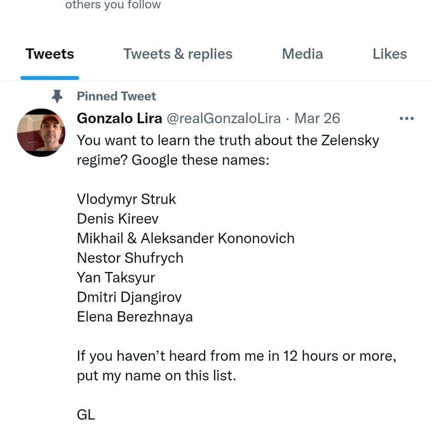Click the Pinned Tweet label

(x=116, y=97)
